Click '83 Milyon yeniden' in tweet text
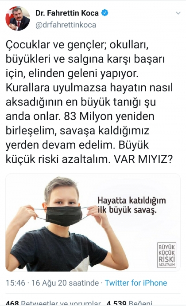This screenshot has height=306, width=186. pyautogui.click(x=109, y=116)
